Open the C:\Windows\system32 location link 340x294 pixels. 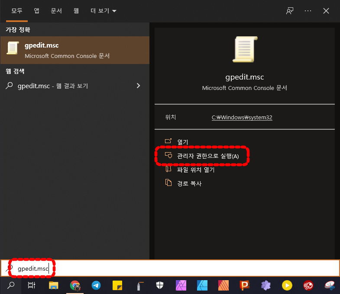coord(242,117)
